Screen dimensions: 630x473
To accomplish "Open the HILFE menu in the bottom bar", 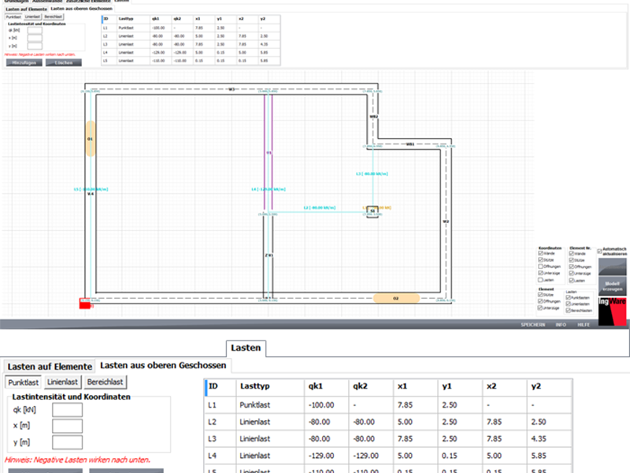I will coord(584,325).
